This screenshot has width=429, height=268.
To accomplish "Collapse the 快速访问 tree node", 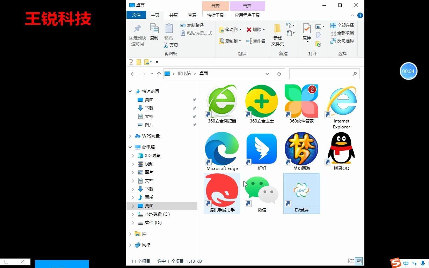I will click(x=130, y=91).
